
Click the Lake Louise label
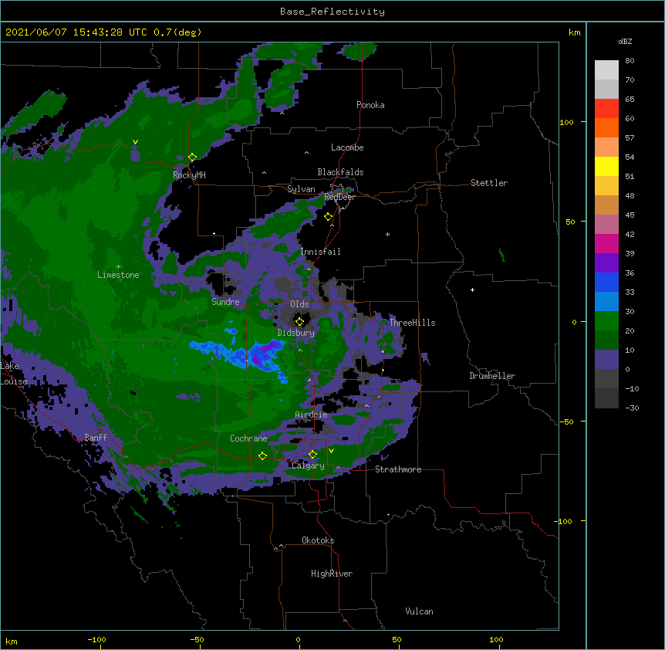coord(14,374)
